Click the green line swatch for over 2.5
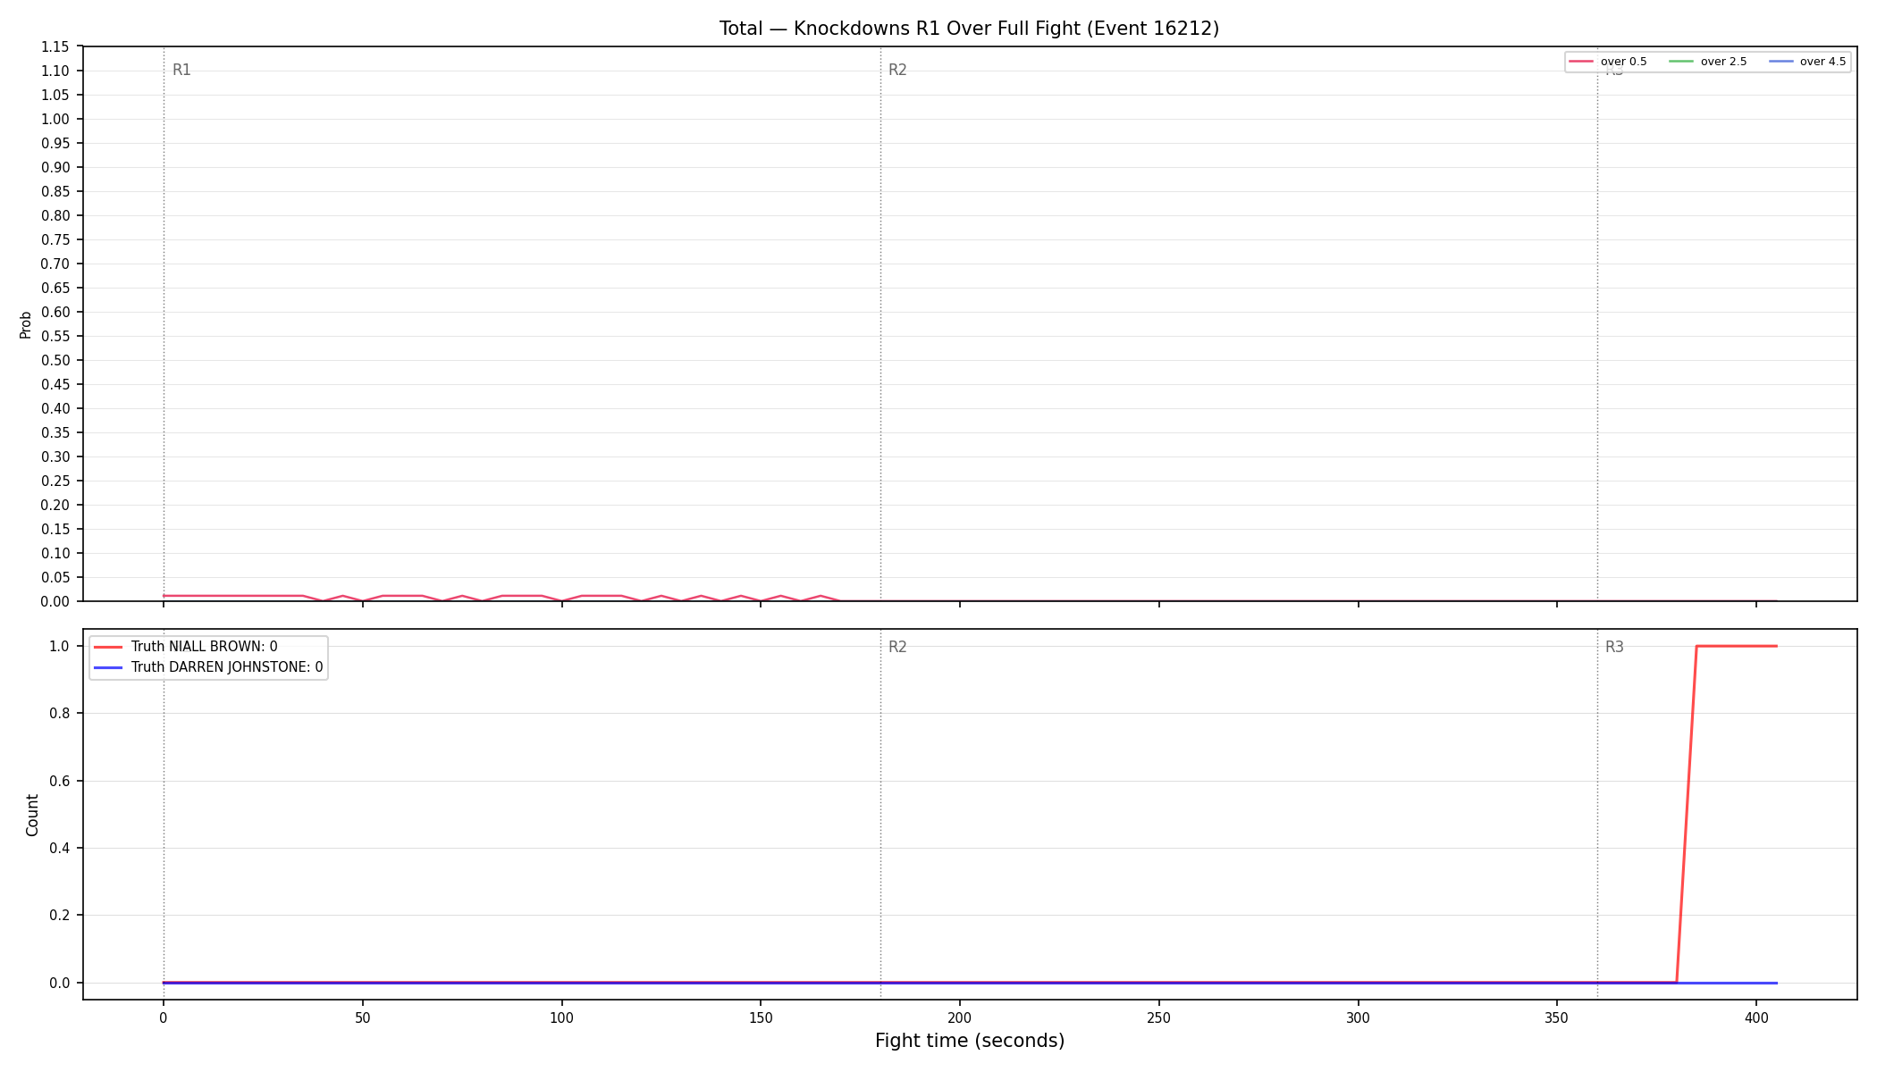The width and height of the screenshot is (1877, 1072). [1681, 62]
